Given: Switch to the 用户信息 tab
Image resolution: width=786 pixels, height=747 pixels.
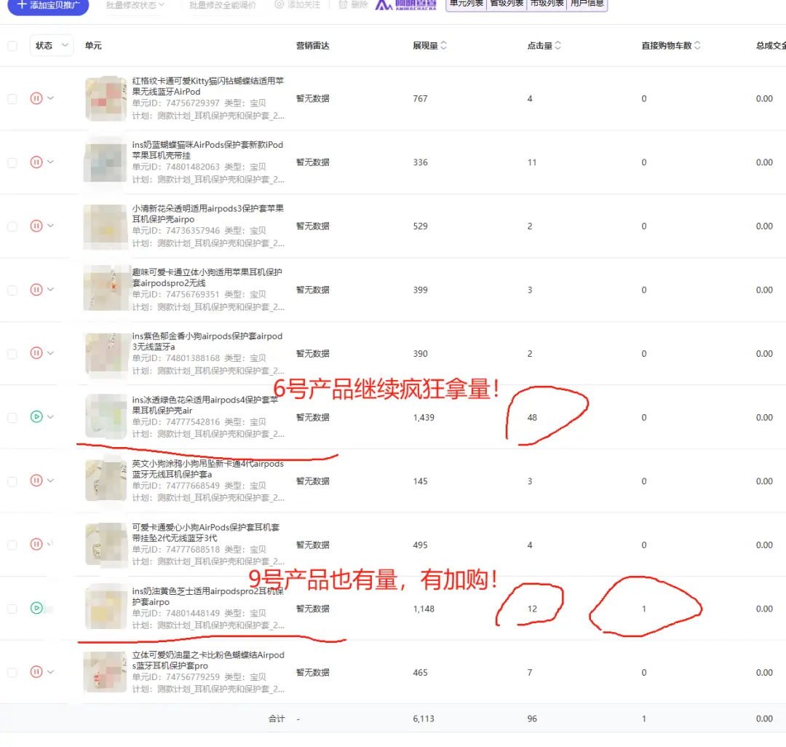Looking at the screenshot, I should click(x=587, y=4).
